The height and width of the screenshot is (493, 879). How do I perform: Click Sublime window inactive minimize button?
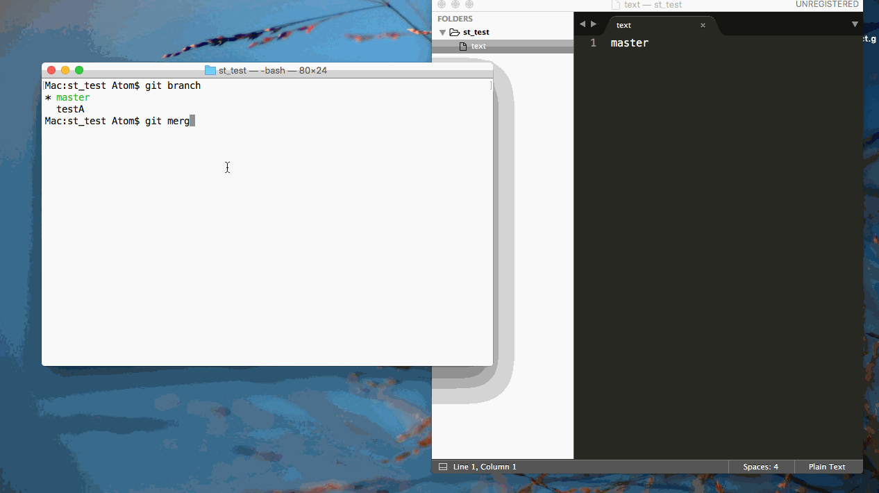pos(455,4)
